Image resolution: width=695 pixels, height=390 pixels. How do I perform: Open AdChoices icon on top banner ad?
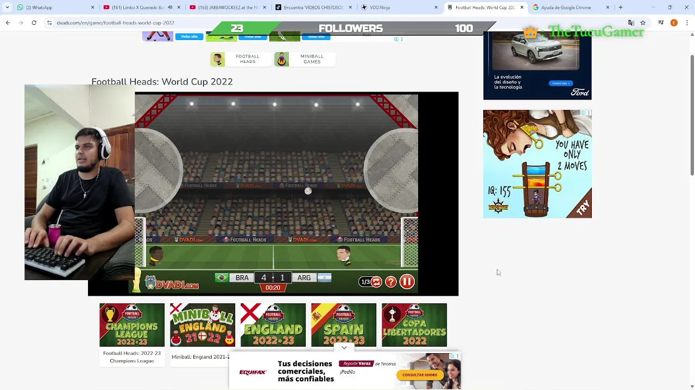(396, 39)
